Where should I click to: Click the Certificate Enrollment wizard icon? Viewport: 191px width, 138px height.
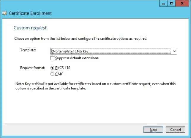coord(4,13)
